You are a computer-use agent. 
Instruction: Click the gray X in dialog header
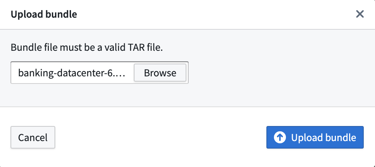tap(360, 14)
